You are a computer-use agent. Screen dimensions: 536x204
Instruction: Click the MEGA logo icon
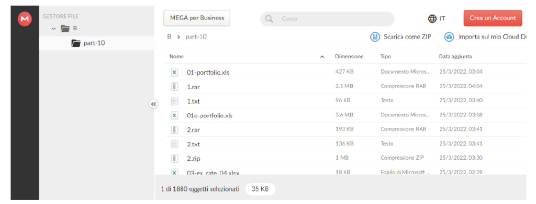point(25,19)
